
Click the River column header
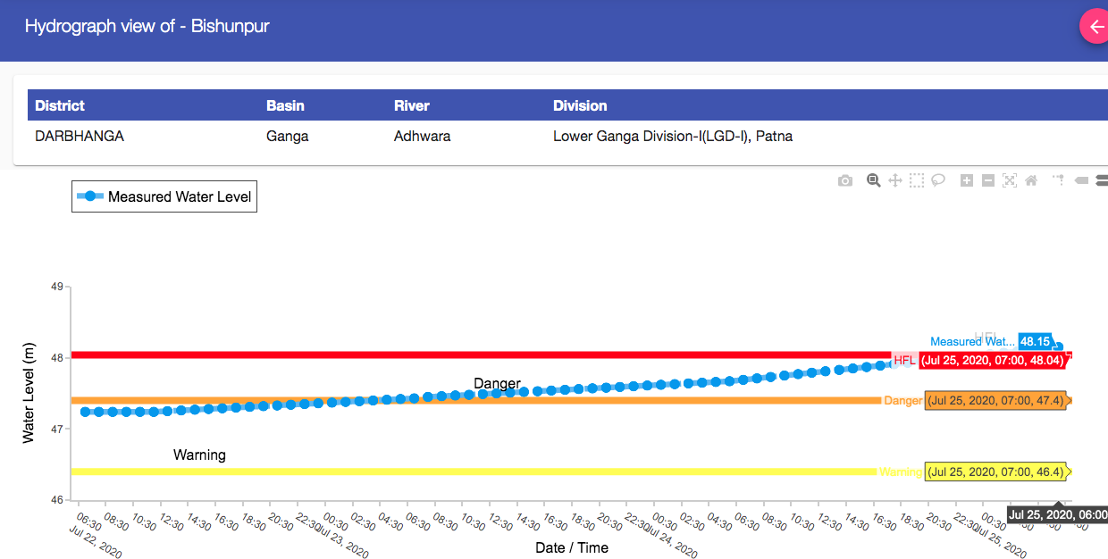coord(412,105)
